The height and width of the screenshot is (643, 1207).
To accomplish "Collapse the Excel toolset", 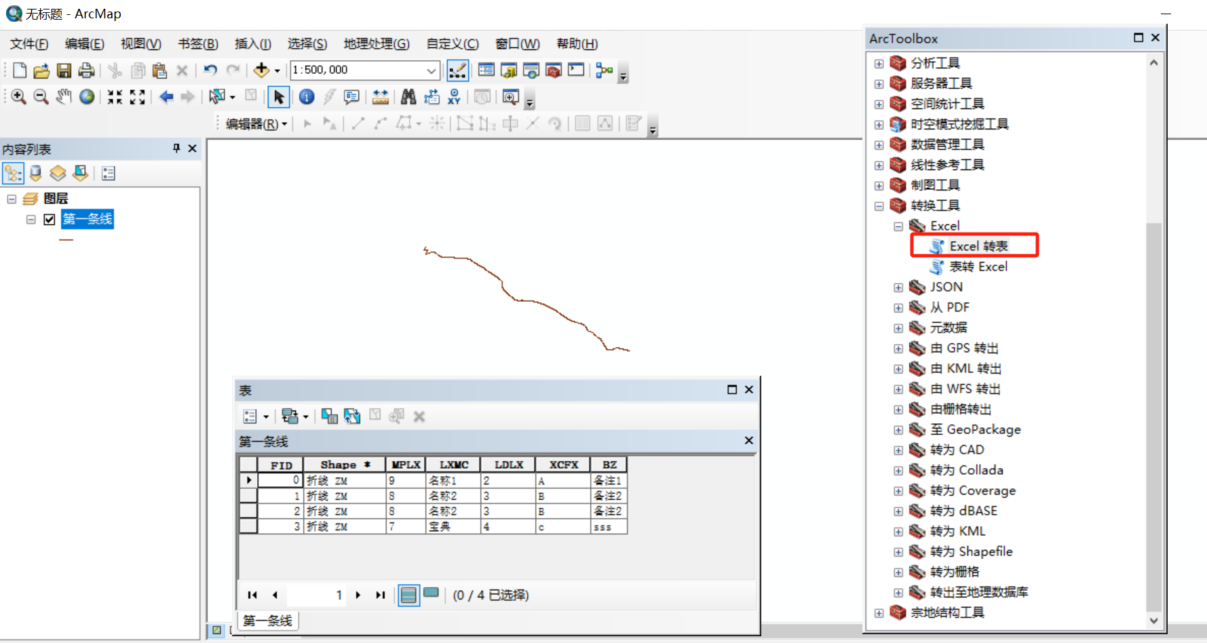I will (898, 227).
